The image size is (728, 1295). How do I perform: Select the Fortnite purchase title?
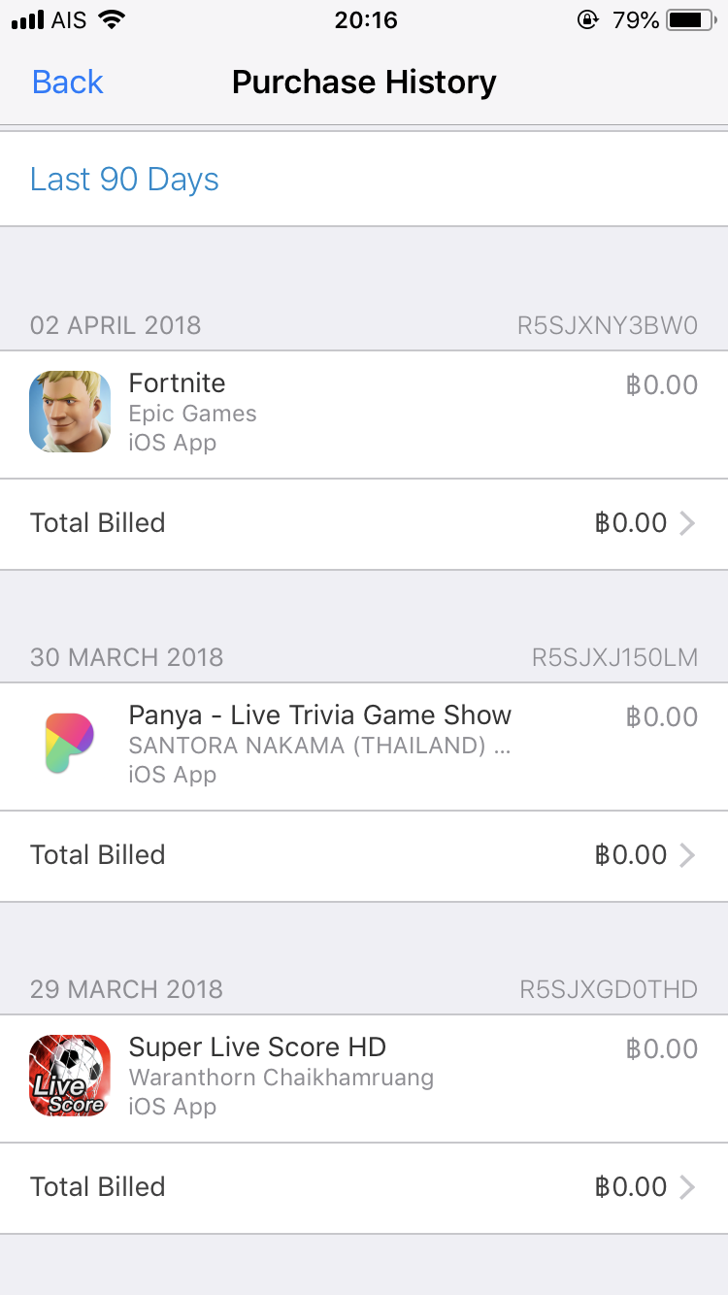[x=177, y=383]
